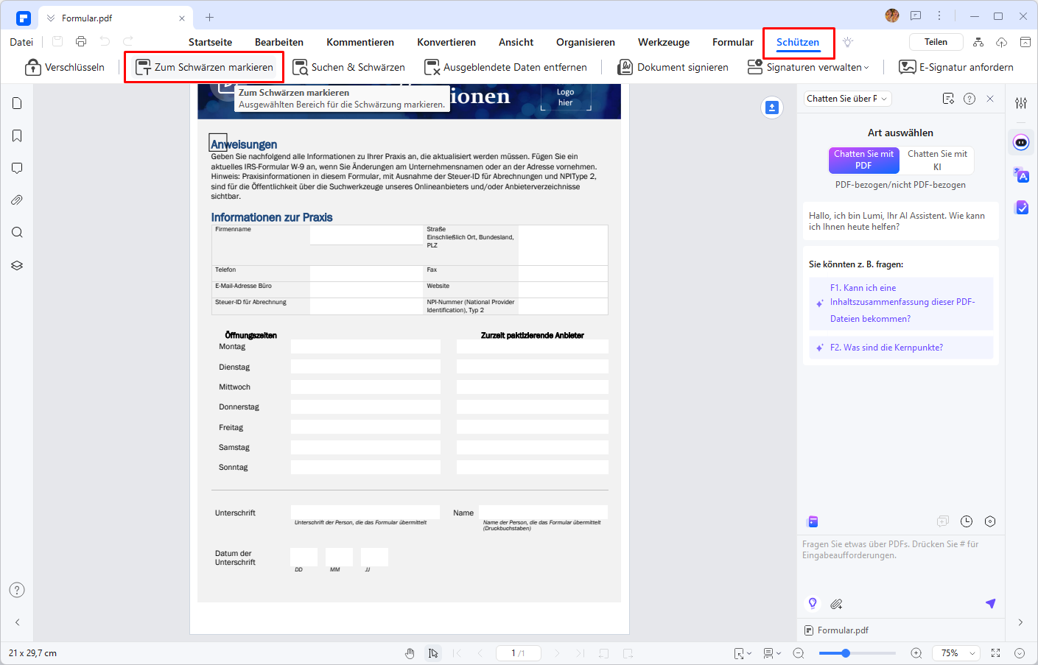Close the AI chat panel
The width and height of the screenshot is (1038, 665).
pos(990,99)
